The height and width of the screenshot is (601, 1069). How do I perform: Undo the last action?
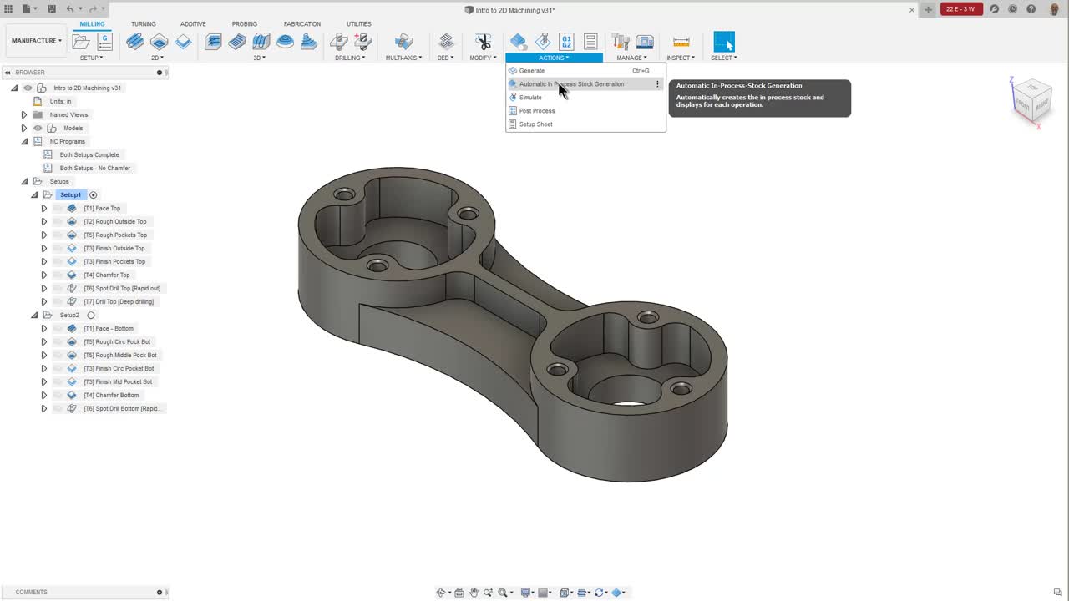click(70, 9)
